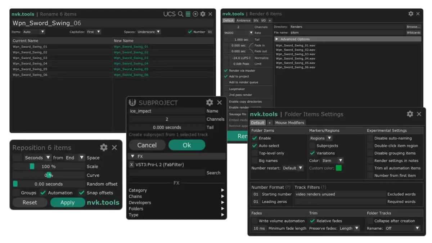This screenshot has height=243, width=432.
Task: Click the Wildcards button
Action: point(413,33)
